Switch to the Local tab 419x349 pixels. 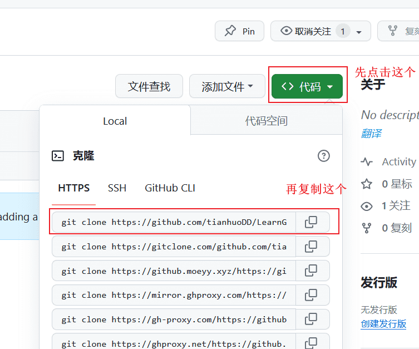115,121
